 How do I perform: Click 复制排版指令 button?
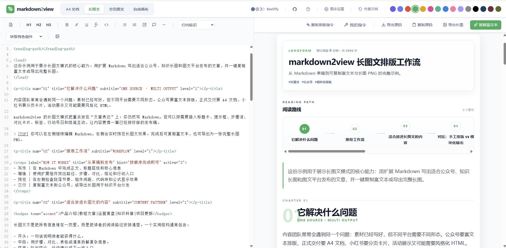coord(320,25)
